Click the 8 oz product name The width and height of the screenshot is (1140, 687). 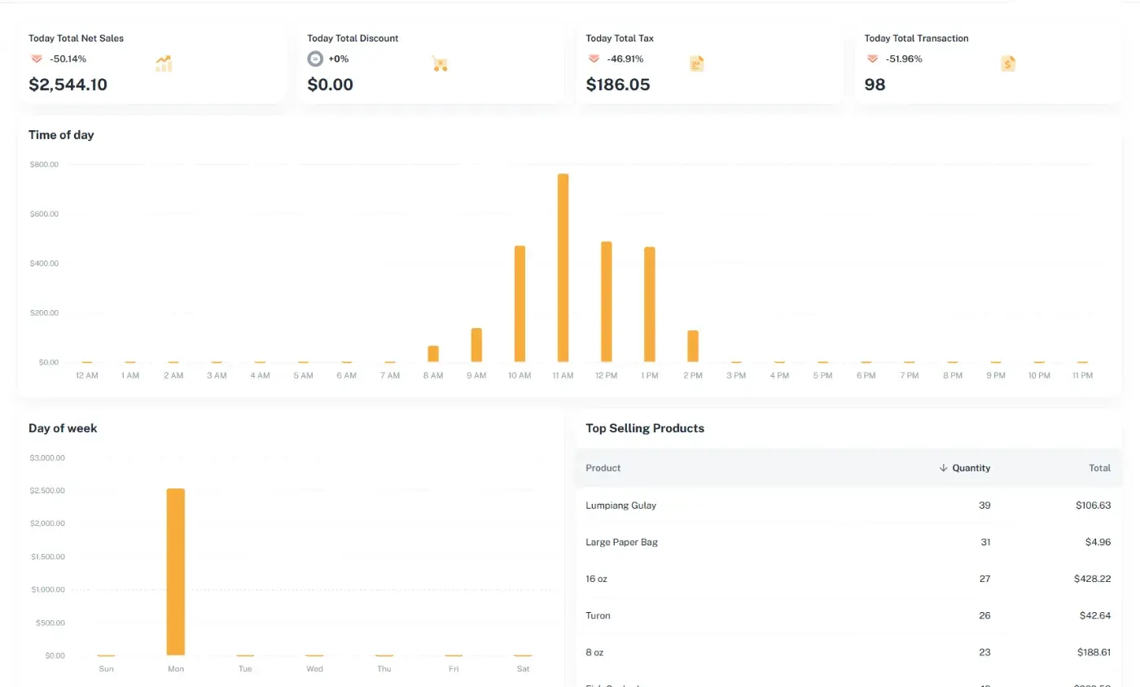click(x=594, y=652)
